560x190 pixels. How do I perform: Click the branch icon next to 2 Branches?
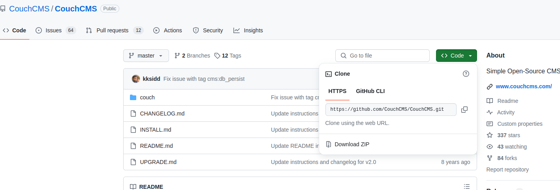pyautogui.click(x=177, y=56)
